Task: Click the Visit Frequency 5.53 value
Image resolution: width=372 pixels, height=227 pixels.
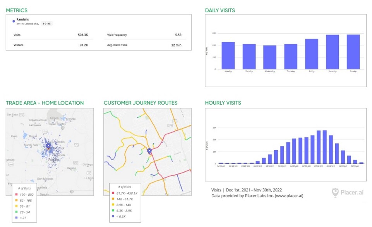Action: tap(178, 35)
